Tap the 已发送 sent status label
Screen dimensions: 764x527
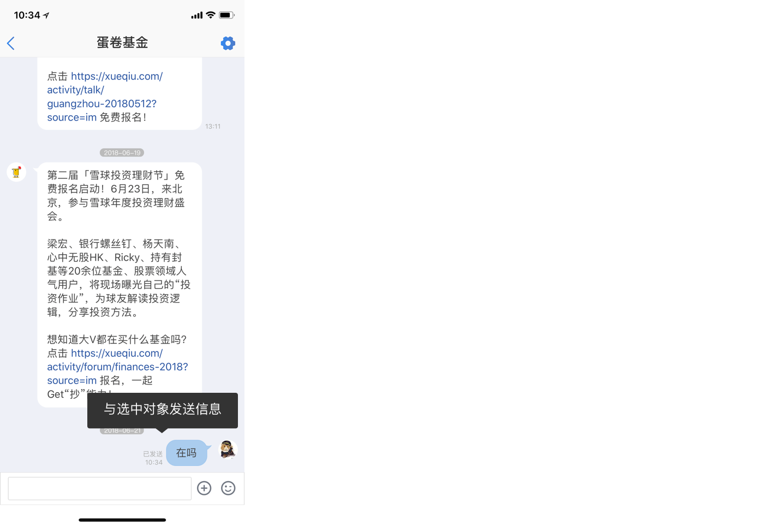pos(153,454)
